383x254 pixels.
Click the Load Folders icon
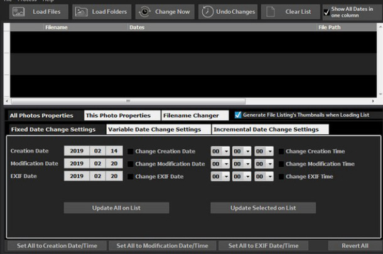tap(82, 11)
